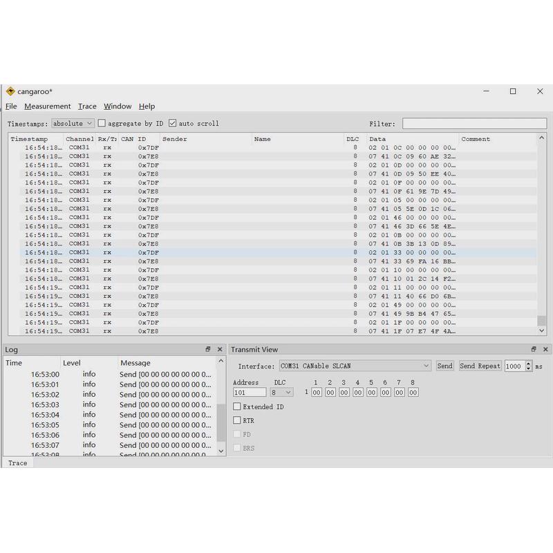Float the Log panel using its undock icon

point(208,349)
